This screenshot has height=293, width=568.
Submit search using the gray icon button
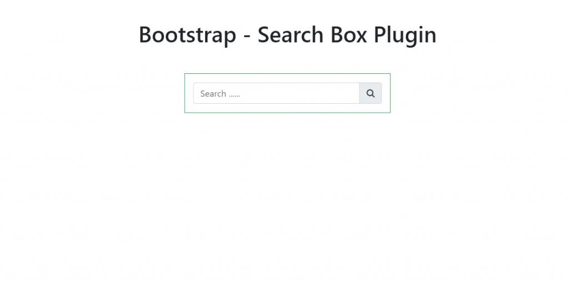point(370,93)
